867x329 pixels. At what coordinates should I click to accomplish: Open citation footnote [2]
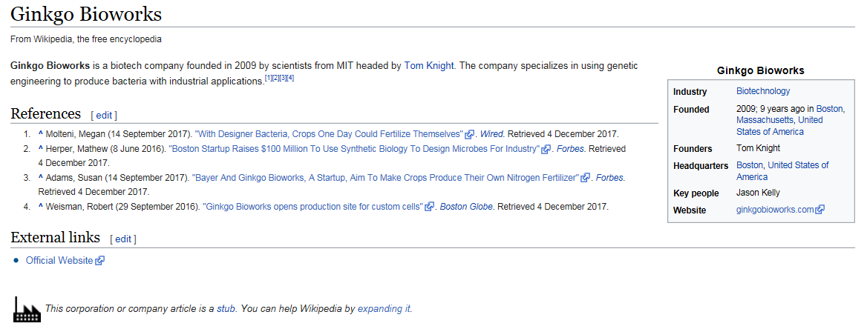point(275,78)
